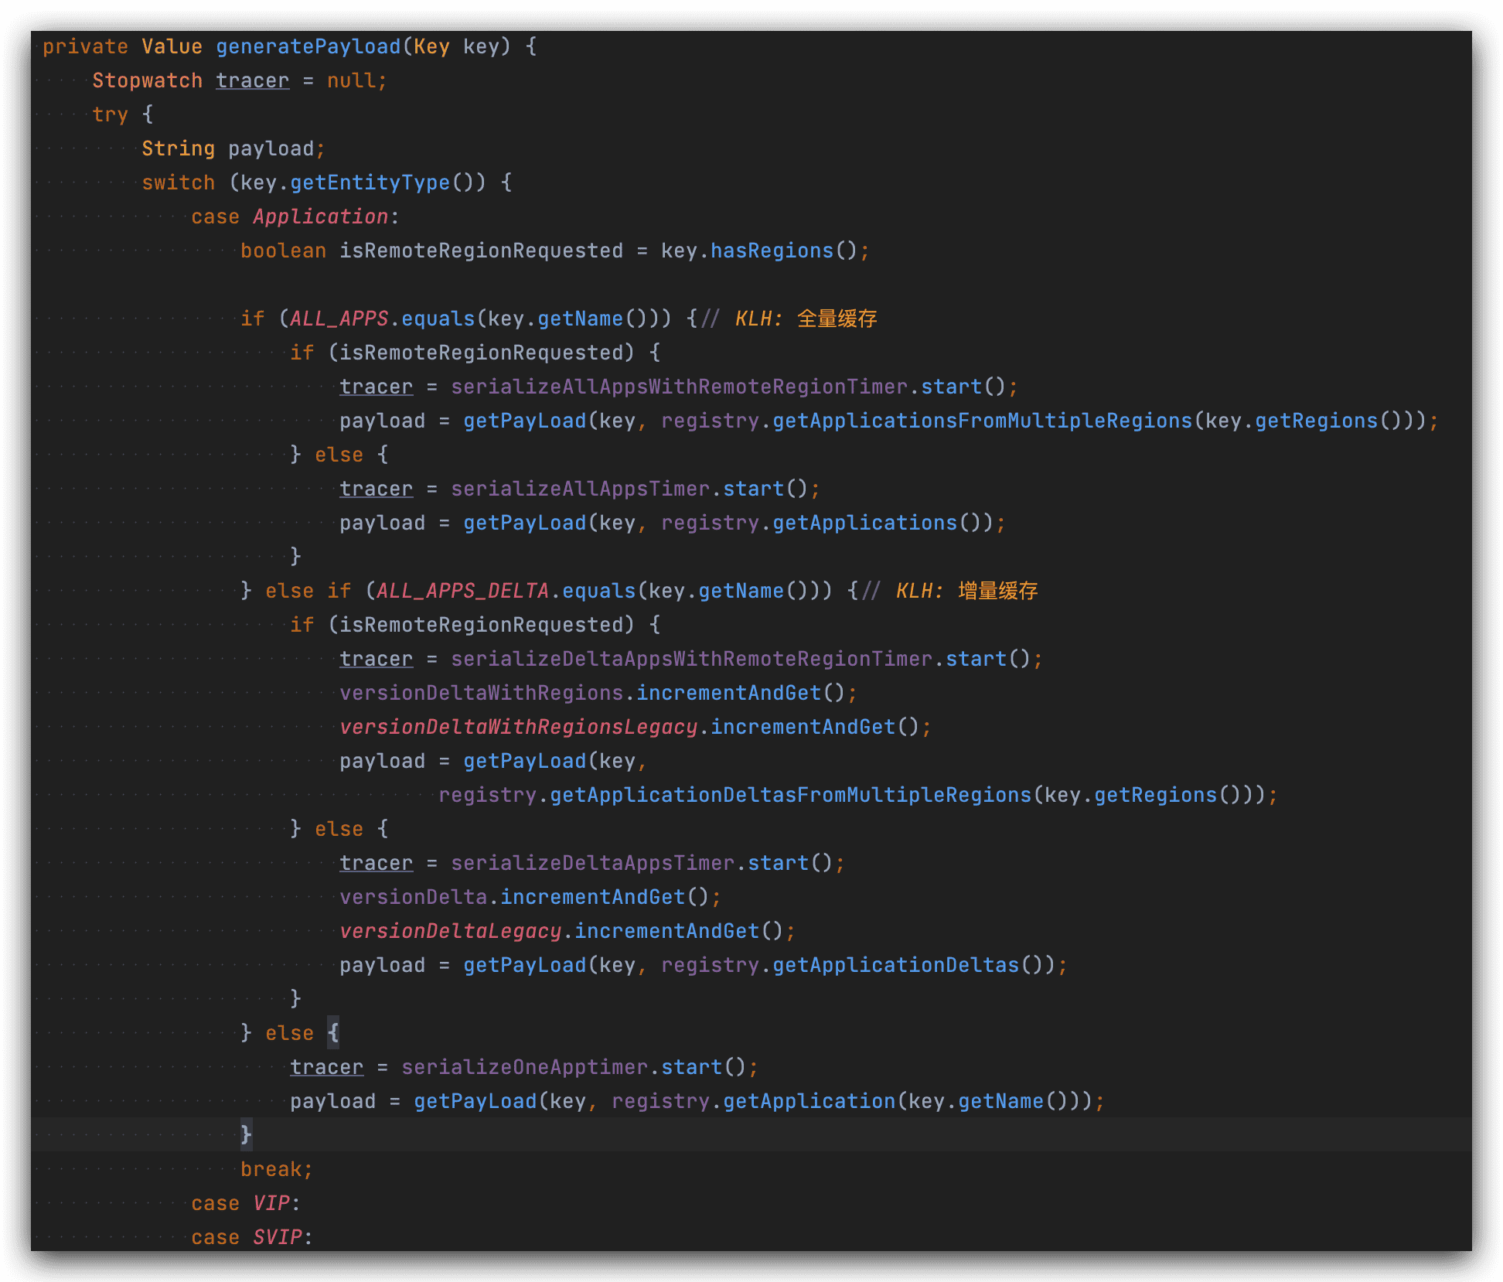The width and height of the screenshot is (1503, 1282).
Task: Click the 'Application' case label
Action: [321, 217]
